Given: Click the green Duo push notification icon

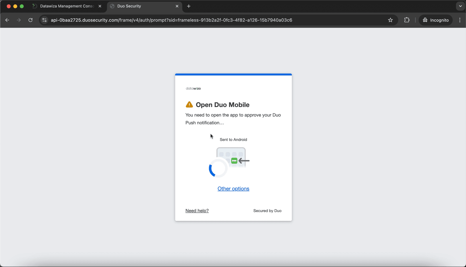Looking at the screenshot, I should (x=234, y=161).
